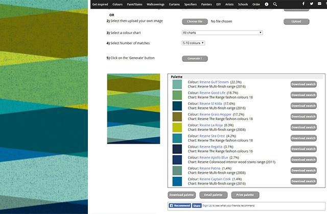Open the Painters menu

click(206, 5)
